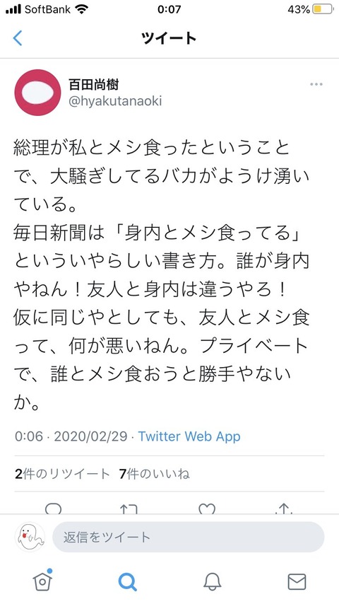Tap the @hyakutanaoki handle
This screenshot has width=339, height=604.
tap(115, 101)
